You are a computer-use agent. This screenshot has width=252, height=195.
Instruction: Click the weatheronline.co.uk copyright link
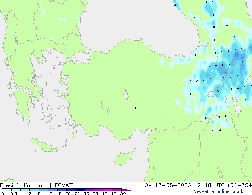(219, 191)
